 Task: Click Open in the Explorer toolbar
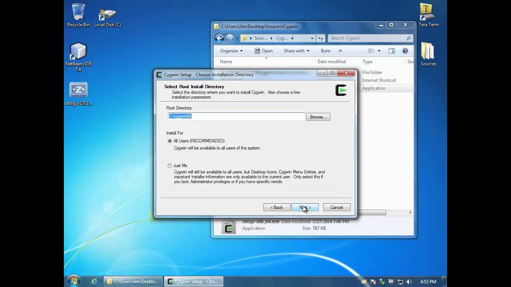pyautogui.click(x=264, y=51)
